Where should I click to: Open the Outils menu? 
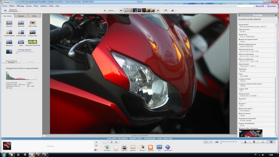(51, 6)
